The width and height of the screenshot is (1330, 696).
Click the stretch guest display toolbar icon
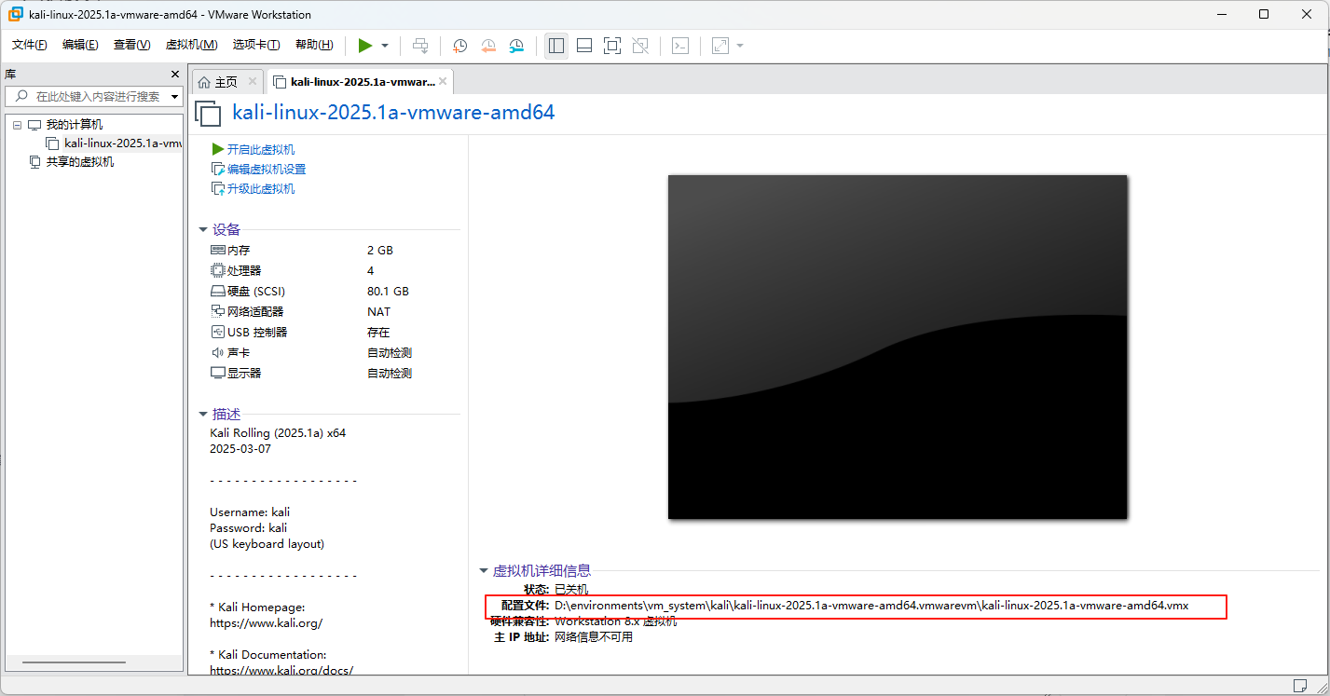[720, 46]
